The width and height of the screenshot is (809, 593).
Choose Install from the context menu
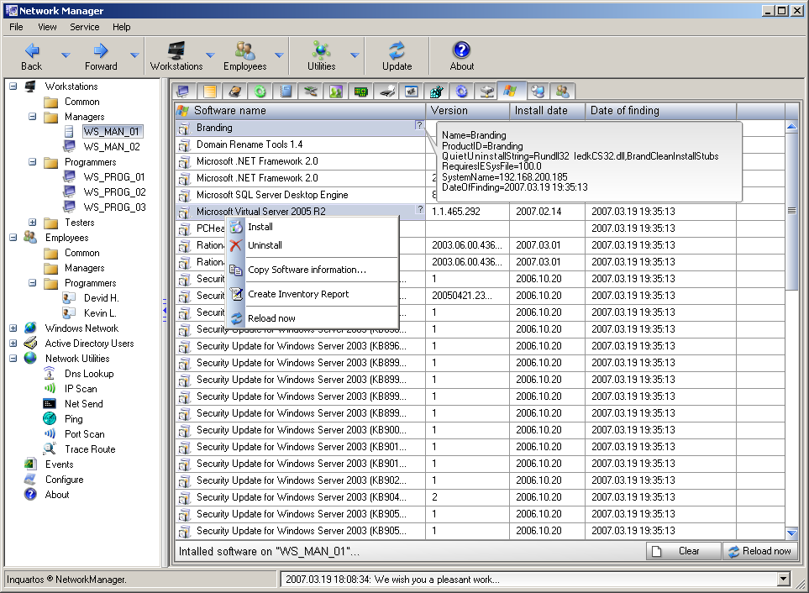tap(313, 227)
